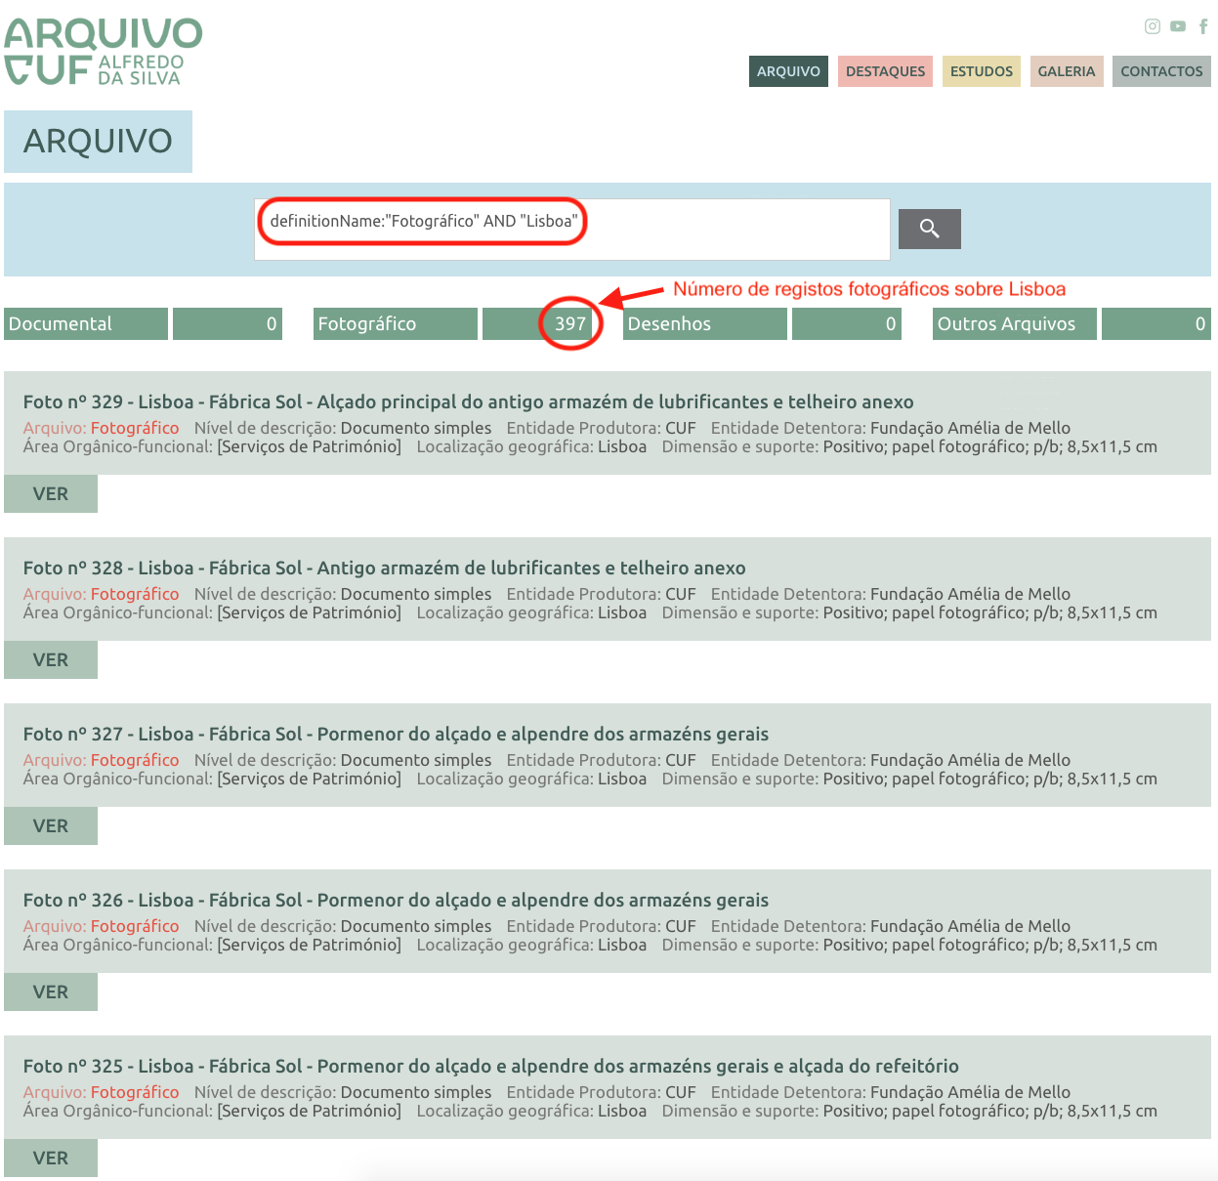Click 'Arquivo: Fotográfico' in Foto nº 326
Viewport: 1218px width, 1181px height.
[102, 926]
